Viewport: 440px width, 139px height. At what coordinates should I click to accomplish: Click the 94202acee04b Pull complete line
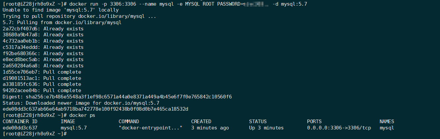coord(42,90)
